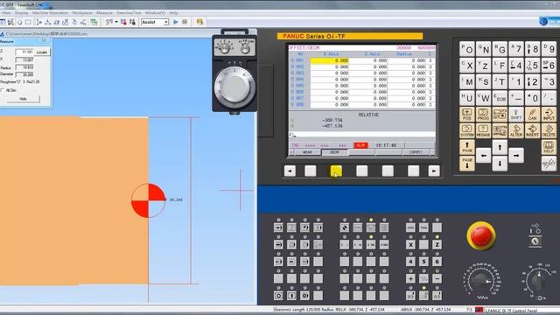Click the HELP key
The image size is (560, 315).
click(549, 147)
